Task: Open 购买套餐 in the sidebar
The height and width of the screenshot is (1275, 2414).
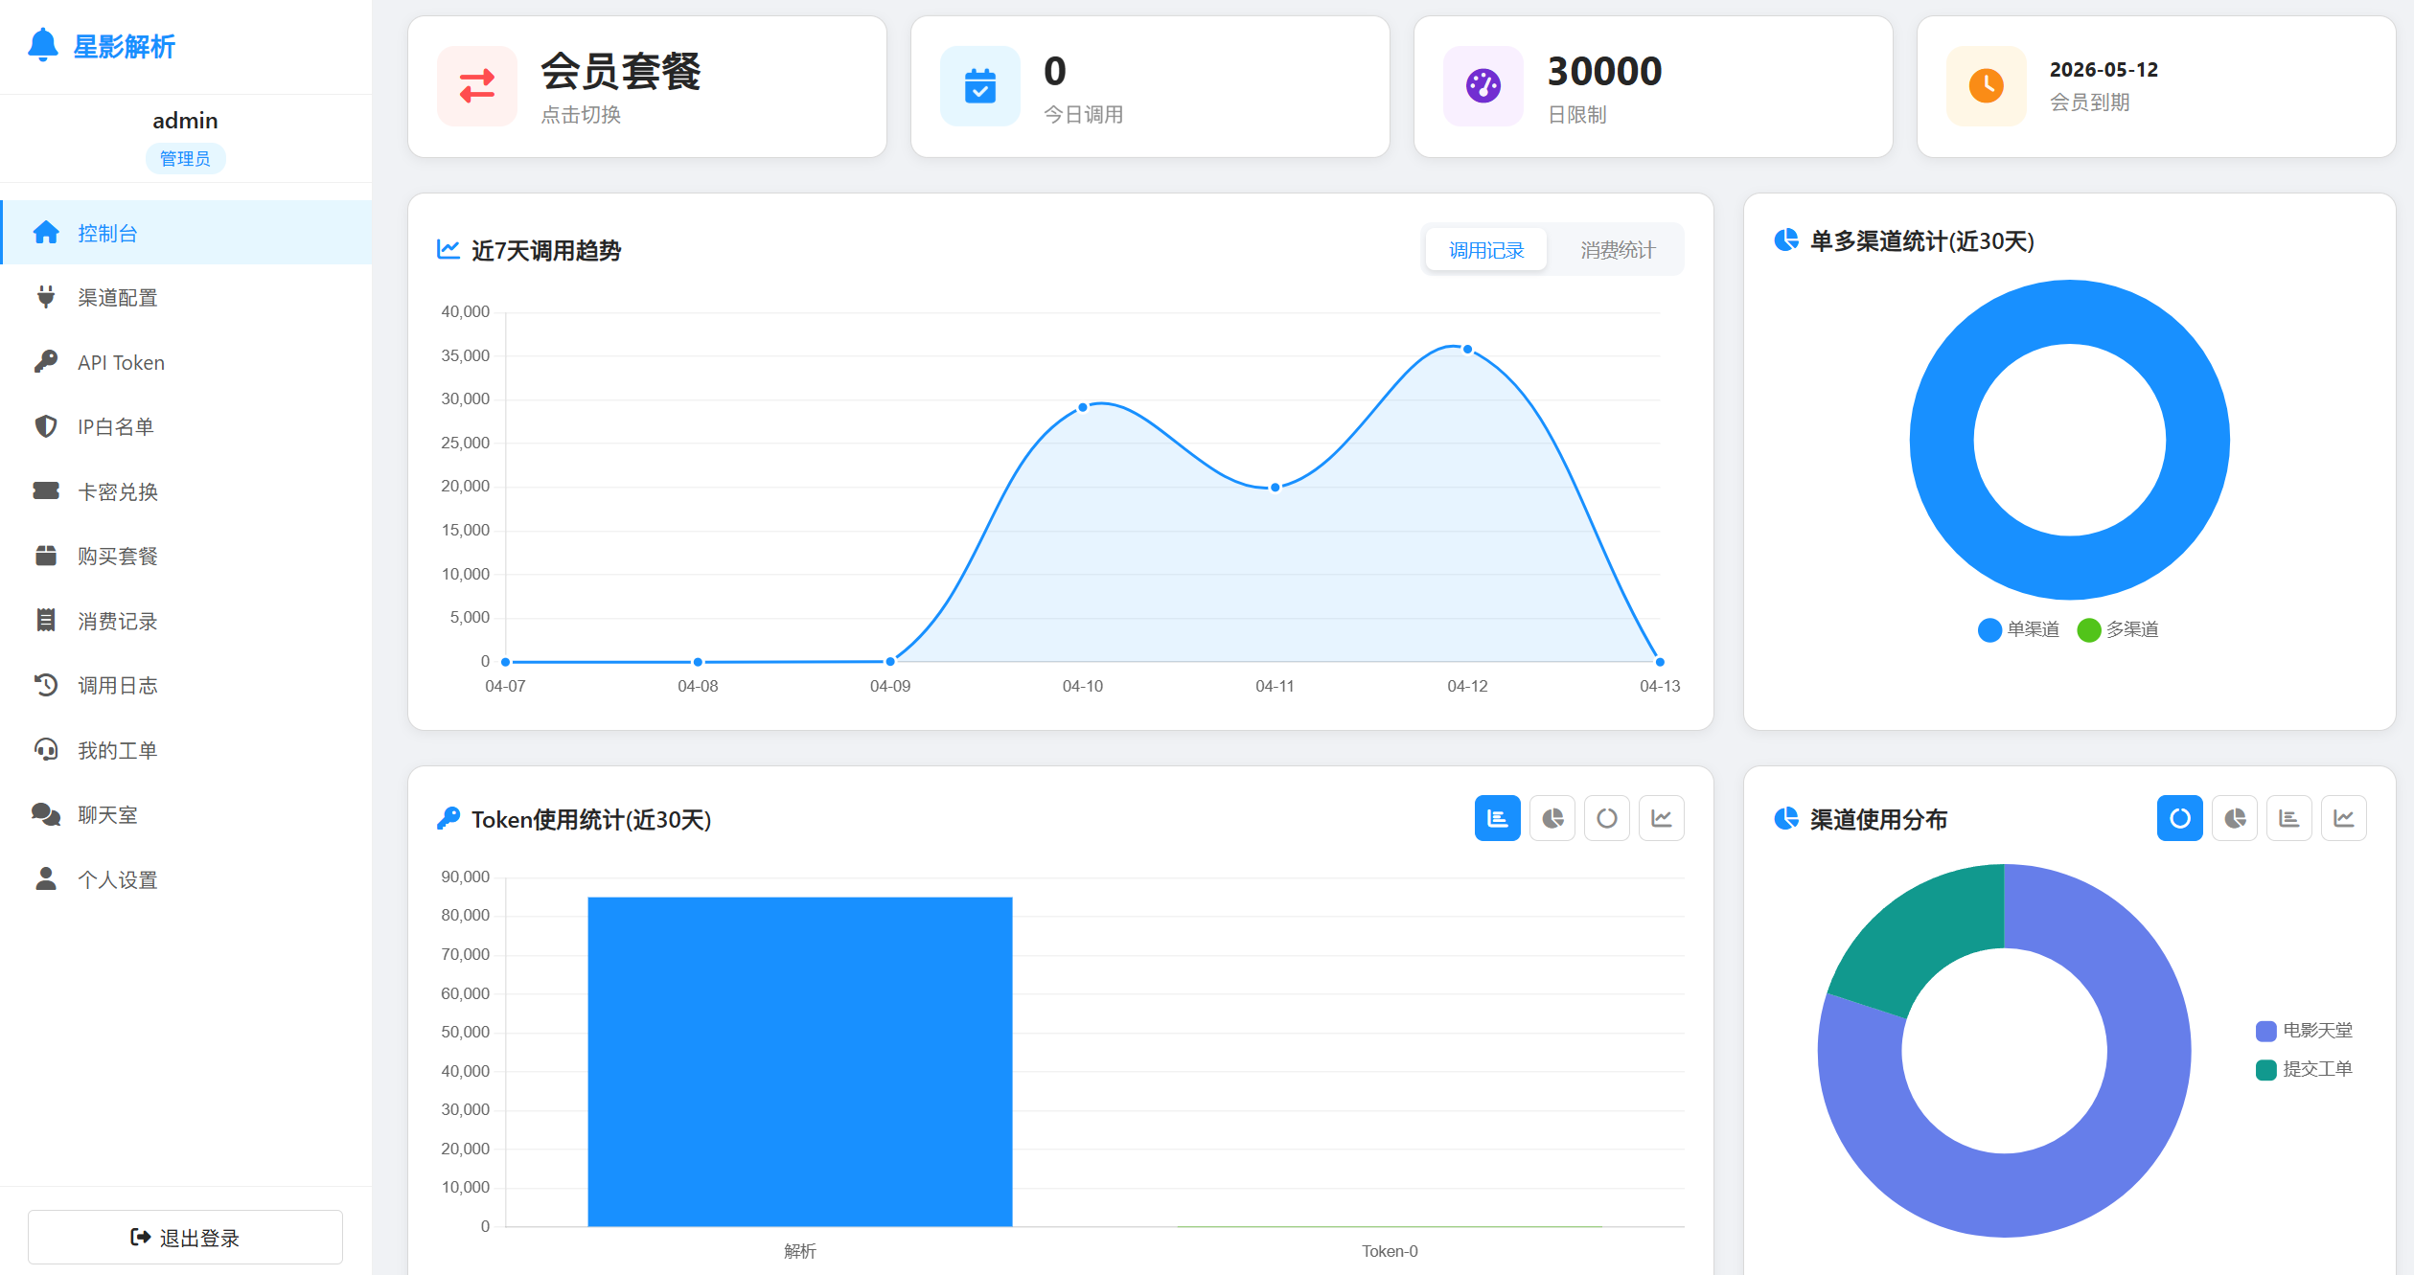Action: [x=186, y=556]
